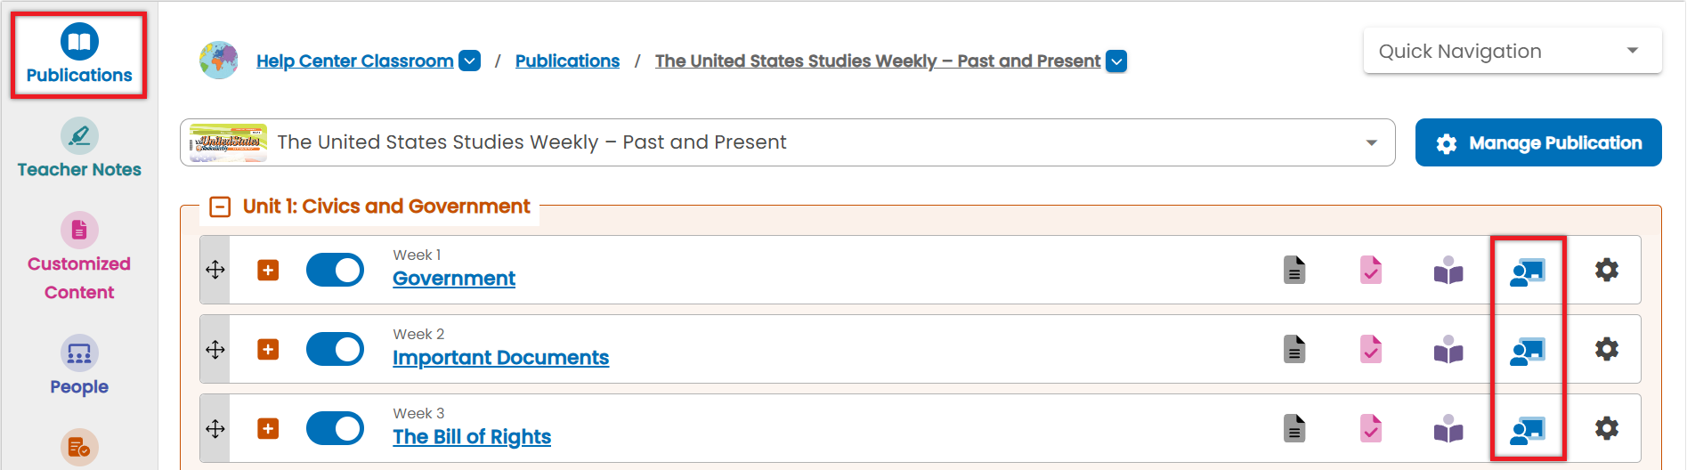Open the gray document icon for Week 3
The image size is (1687, 470).
click(x=1294, y=428)
